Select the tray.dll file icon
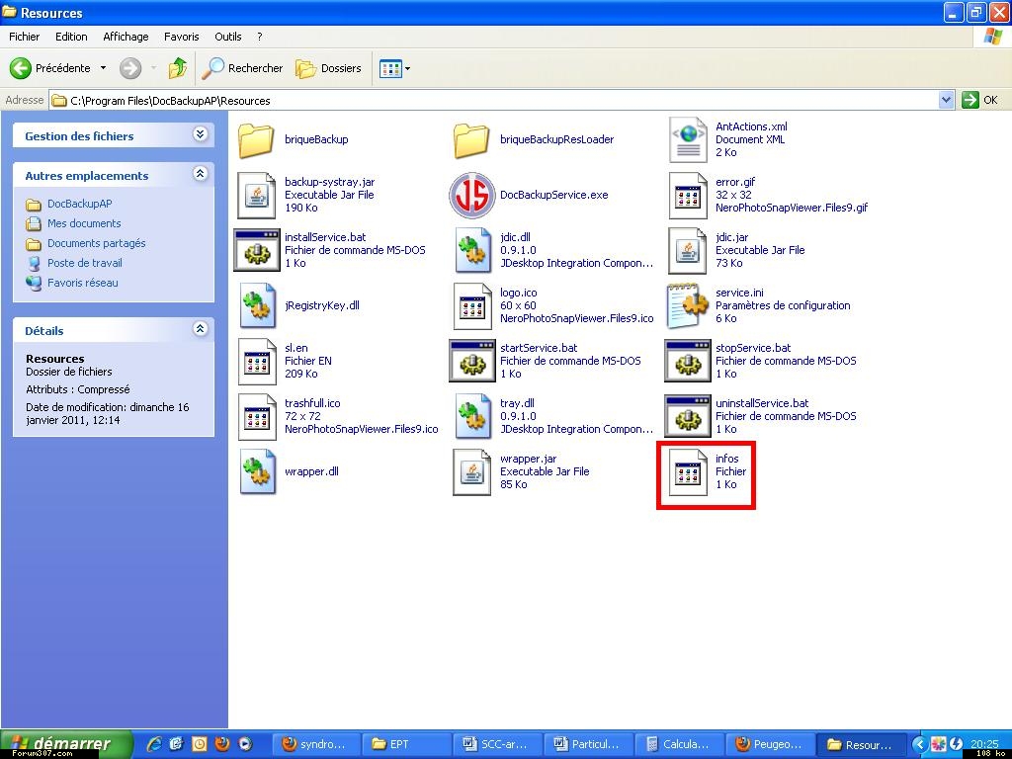 [x=472, y=416]
